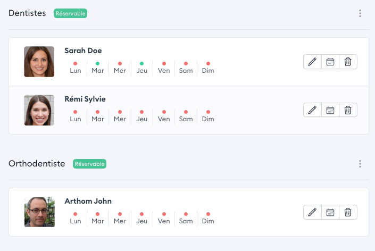Image resolution: width=375 pixels, height=251 pixels.
Task: Open Arthom John's profile photo
Action: [x=39, y=212]
